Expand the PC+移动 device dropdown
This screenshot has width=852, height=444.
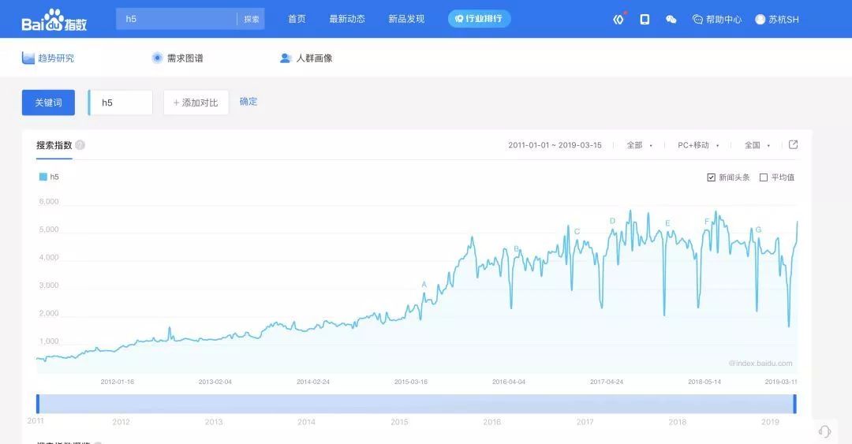698,145
